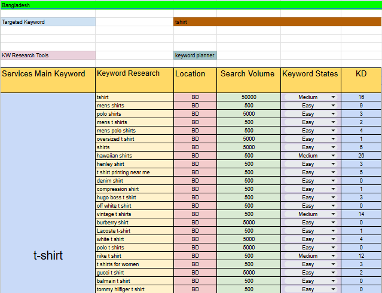Select the Search Volume header cell
Viewport: 382px width, 293px height.
click(x=248, y=80)
